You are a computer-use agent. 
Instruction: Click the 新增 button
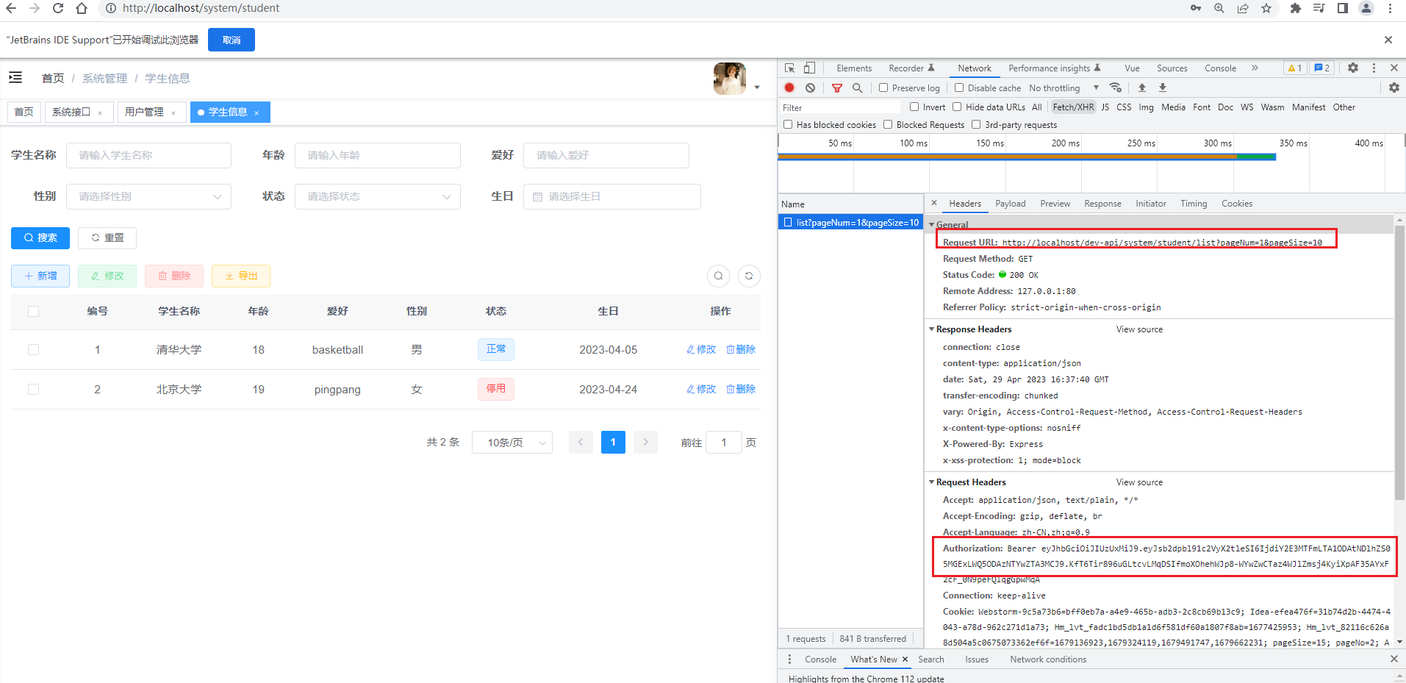tap(40, 276)
